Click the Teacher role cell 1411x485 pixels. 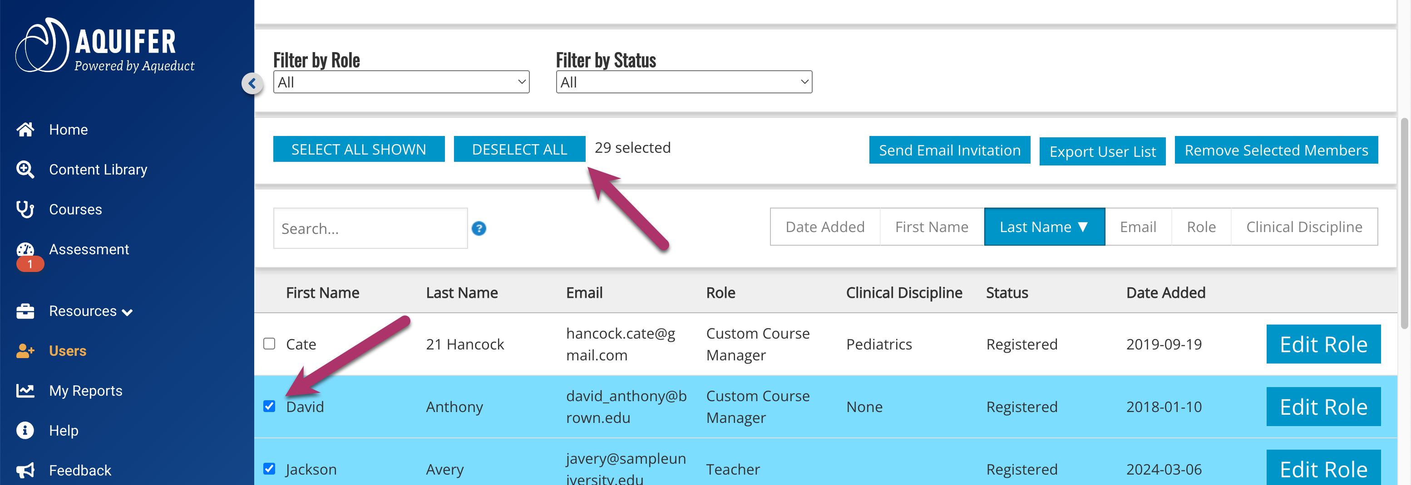click(x=733, y=469)
